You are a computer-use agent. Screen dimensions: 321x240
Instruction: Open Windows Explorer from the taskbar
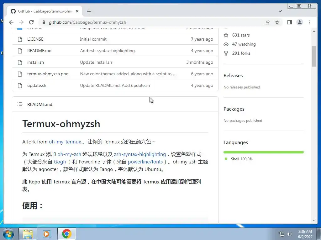coord(28,234)
